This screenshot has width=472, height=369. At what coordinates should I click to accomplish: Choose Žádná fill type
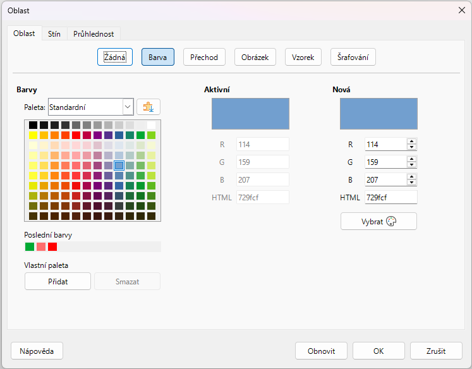tap(115, 57)
